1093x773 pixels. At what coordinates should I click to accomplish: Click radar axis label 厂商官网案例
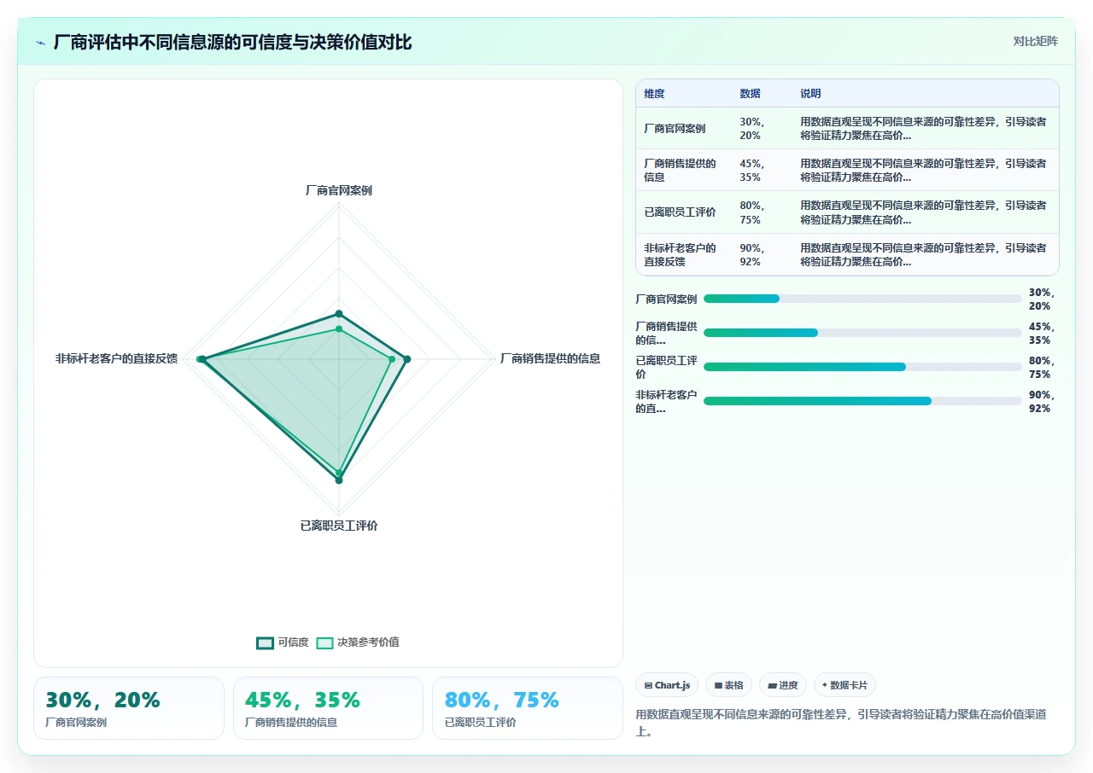[339, 190]
